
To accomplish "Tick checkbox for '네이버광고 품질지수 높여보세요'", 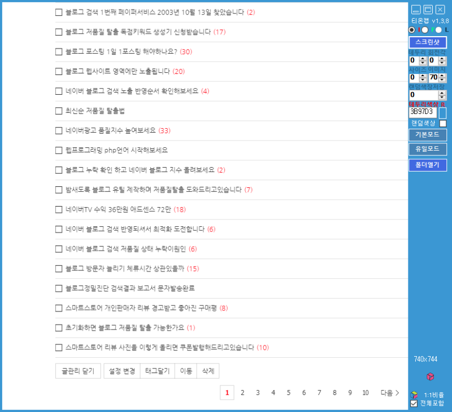I will [x=59, y=131].
